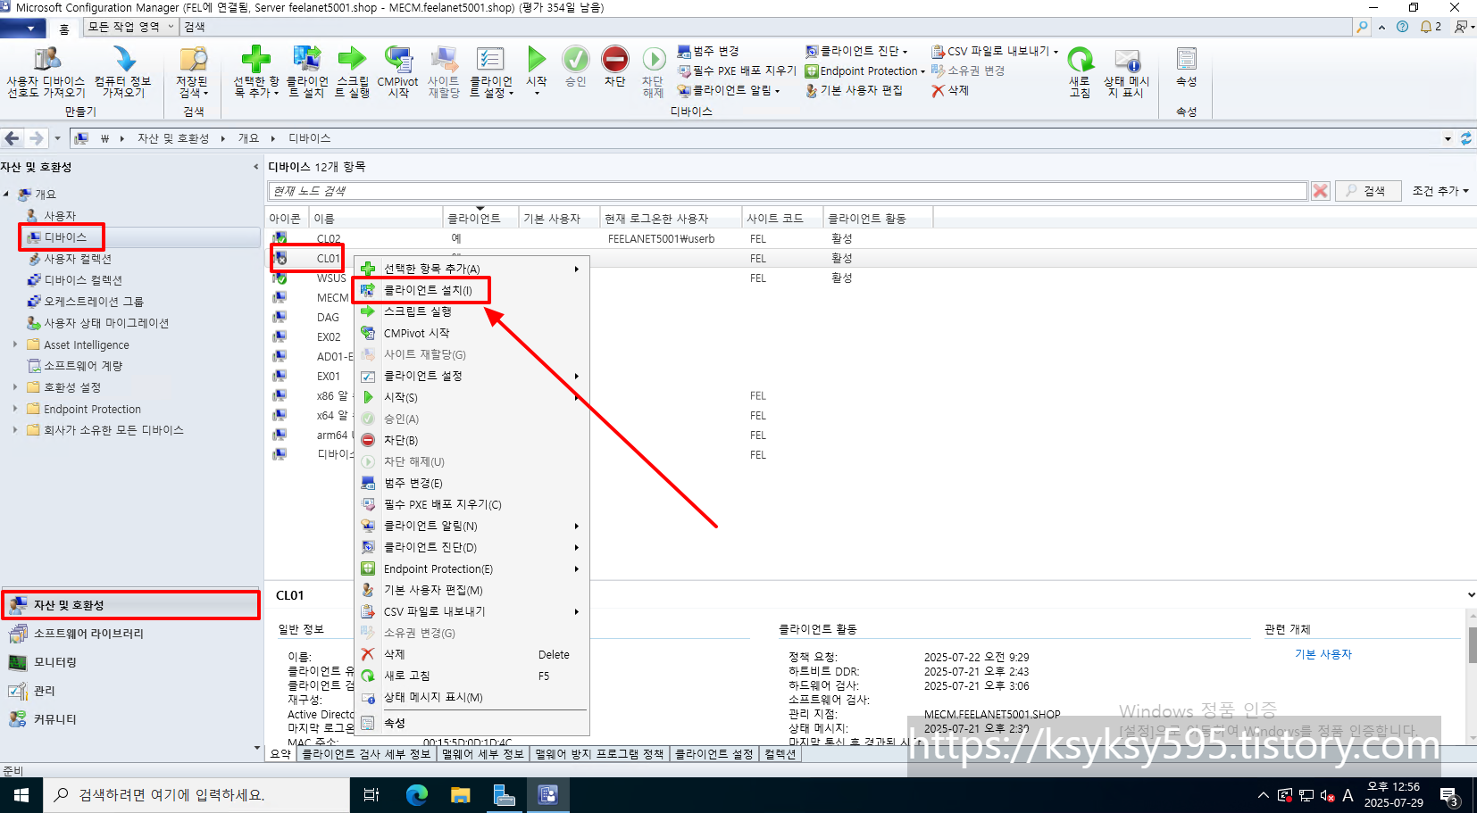1477x813 pixels.
Task: Open the CSV 파일로 내보내기 ribbon dropdown
Action: pyautogui.click(x=995, y=52)
